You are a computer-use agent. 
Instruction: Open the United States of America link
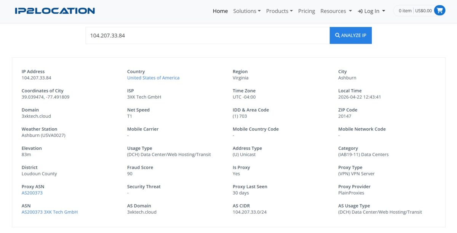[x=153, y=78]
